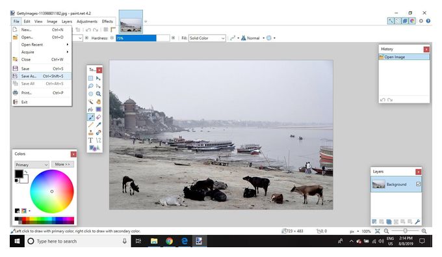Select the Rectangle Select tool
The width and height of the screenshot is (442, 257).
click(90, 78)
